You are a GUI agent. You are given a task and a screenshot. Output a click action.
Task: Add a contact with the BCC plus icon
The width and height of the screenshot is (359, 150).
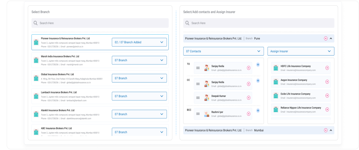pyautogui.click(x=258, y=111)
